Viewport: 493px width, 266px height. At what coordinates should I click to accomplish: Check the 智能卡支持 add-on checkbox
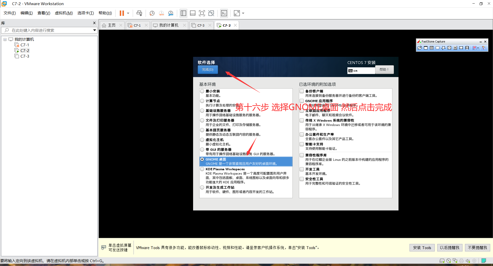pyautogui.click(x=302, y=144)
